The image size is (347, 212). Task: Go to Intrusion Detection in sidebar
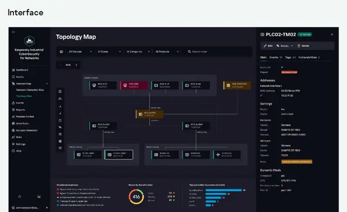pos(26,130)
